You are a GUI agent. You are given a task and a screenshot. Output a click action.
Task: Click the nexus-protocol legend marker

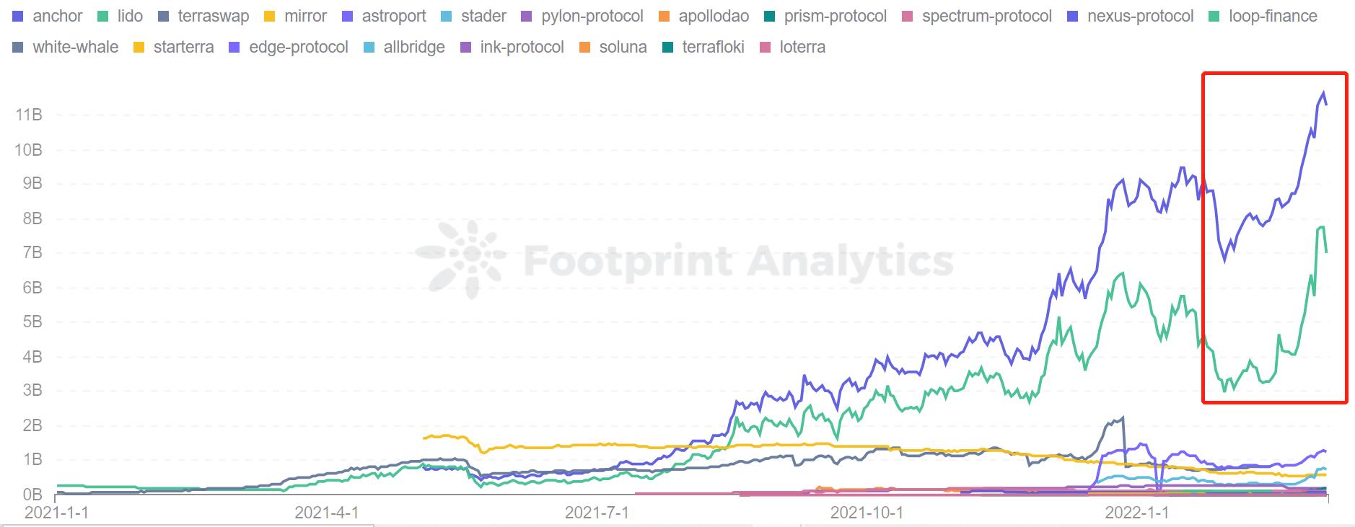pyautogui.click(x=1073, y=17)
